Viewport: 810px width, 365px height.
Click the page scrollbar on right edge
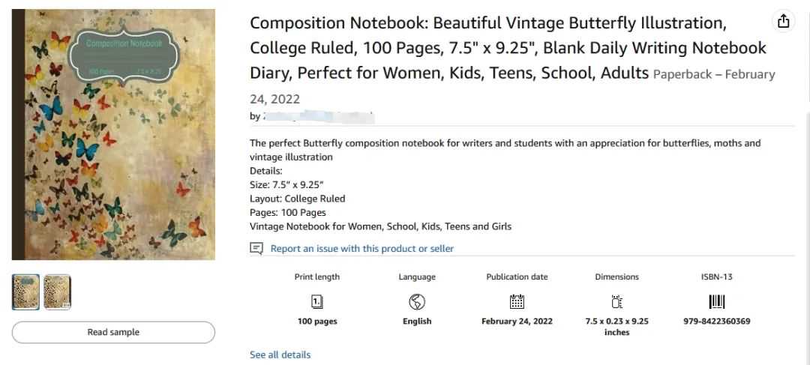point(807,225)
